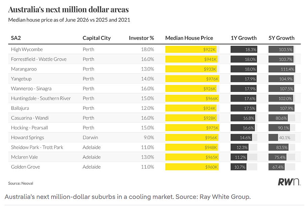Select the 18.3% 1Y growth bar
307x218 pixels.
(x=244, y=50)
